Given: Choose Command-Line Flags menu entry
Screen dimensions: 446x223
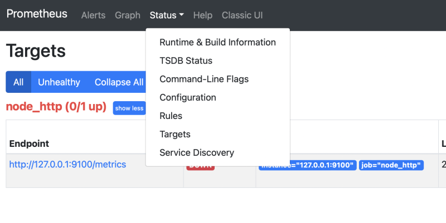Looking at the screenshot, I should [x=217, y=79].
